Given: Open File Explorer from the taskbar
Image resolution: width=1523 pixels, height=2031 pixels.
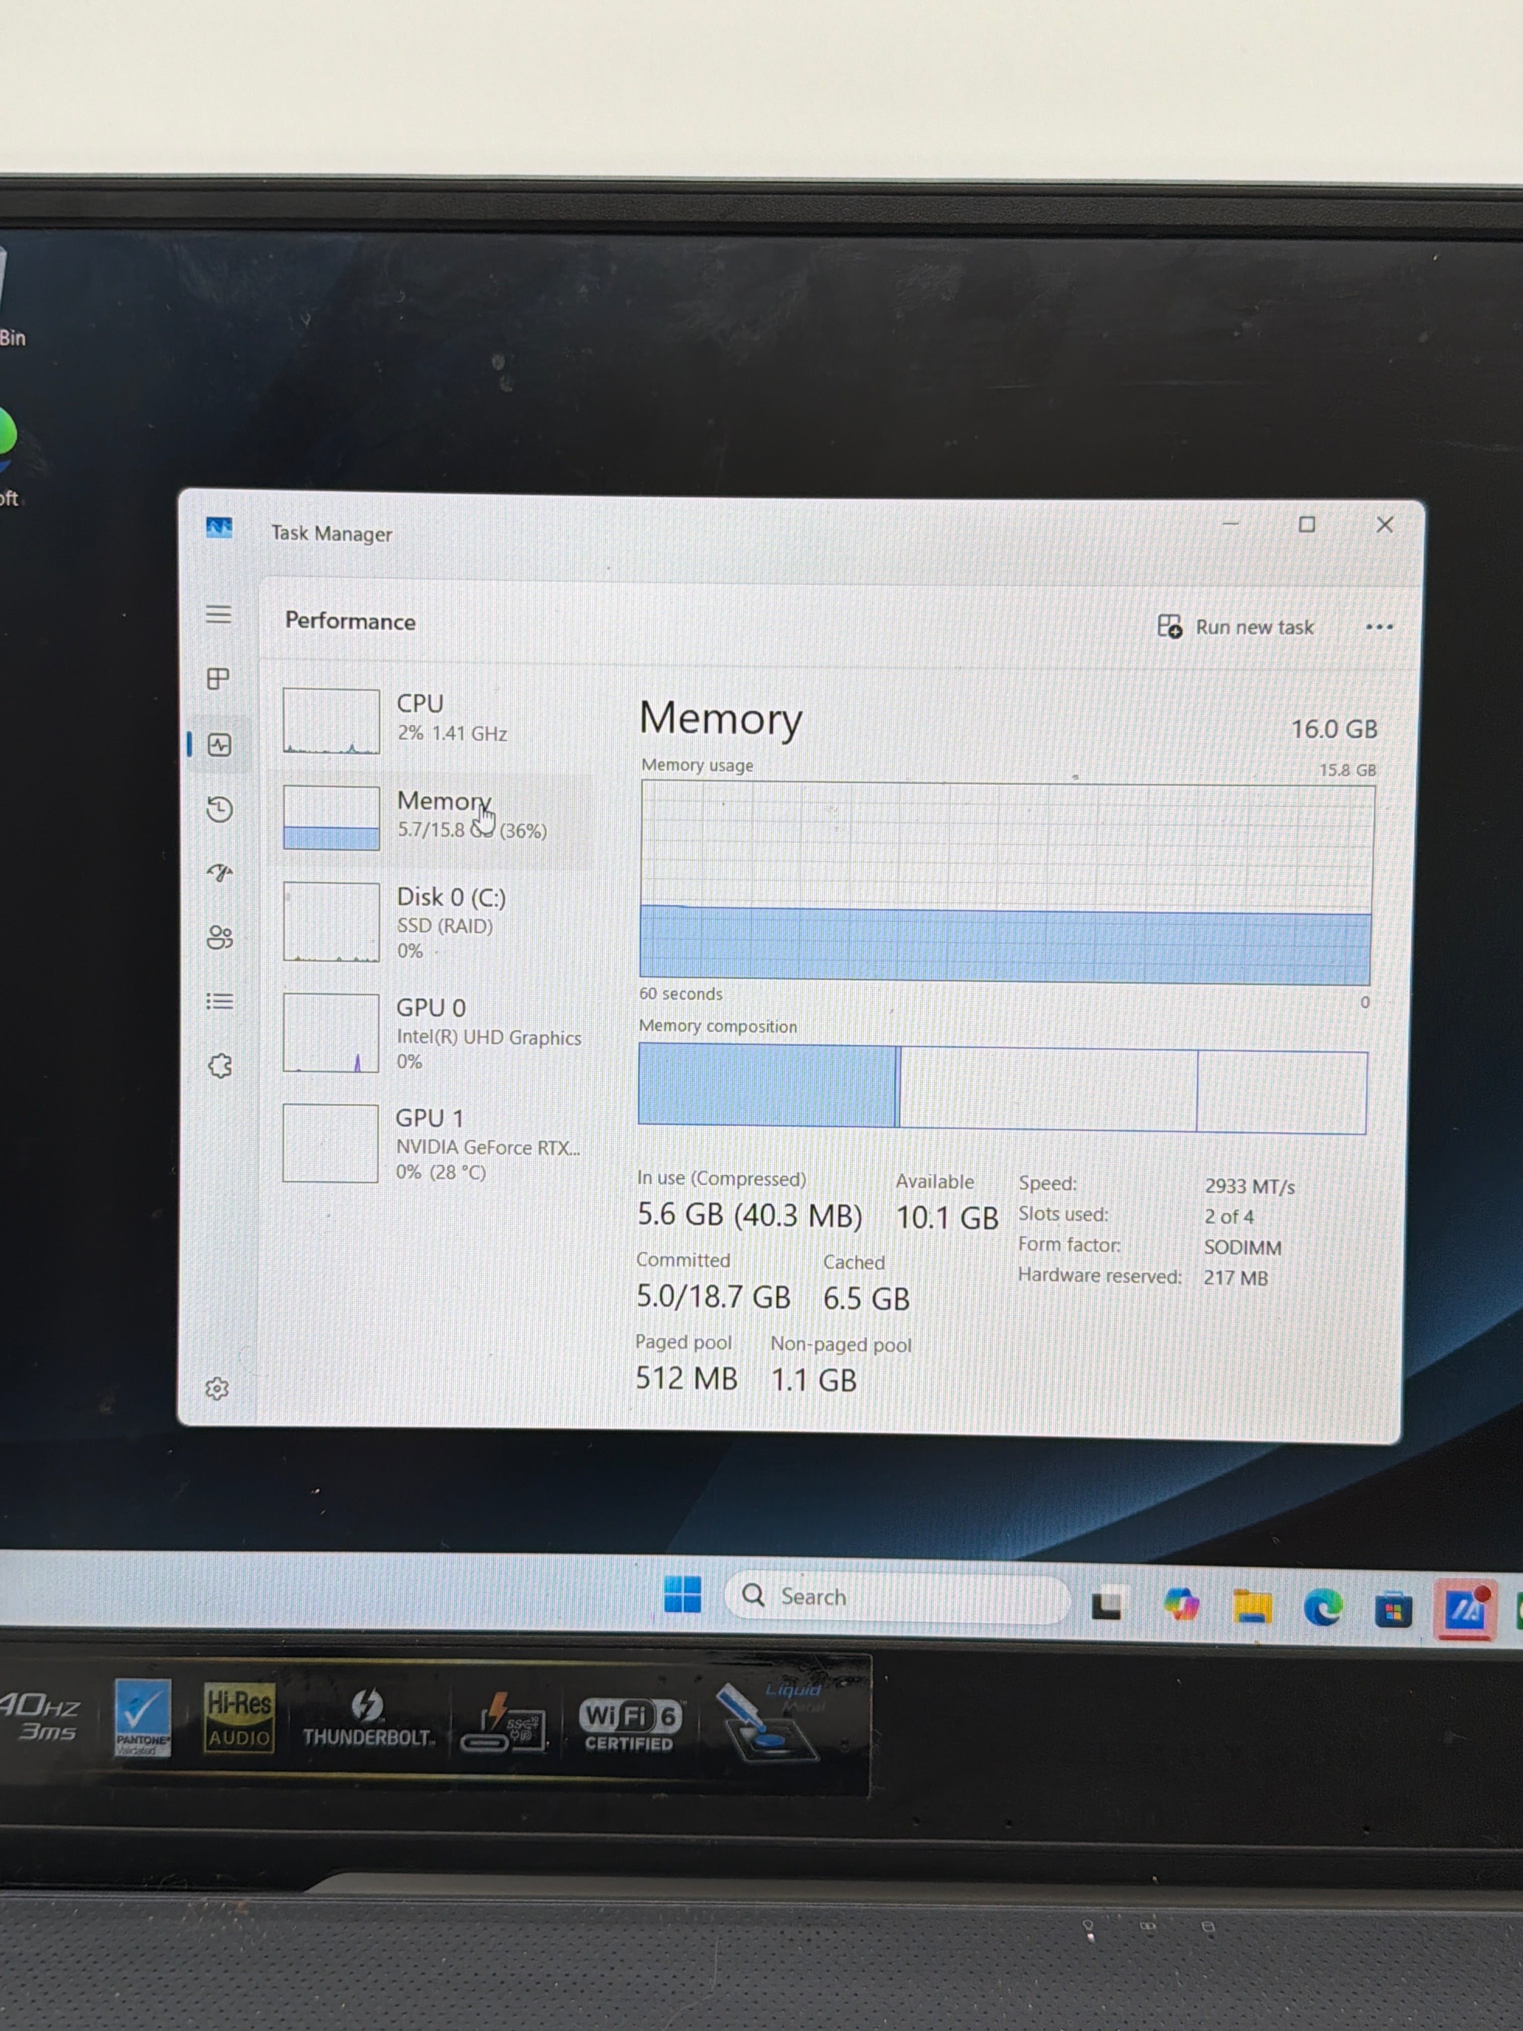Looking at the screenshot, I should tap(1252, 1607).
